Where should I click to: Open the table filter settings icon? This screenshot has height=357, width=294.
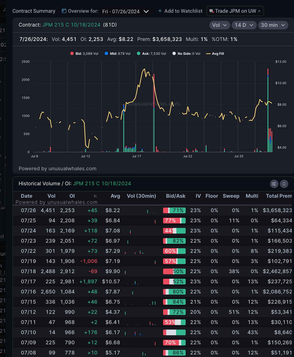tap(274, 184)
